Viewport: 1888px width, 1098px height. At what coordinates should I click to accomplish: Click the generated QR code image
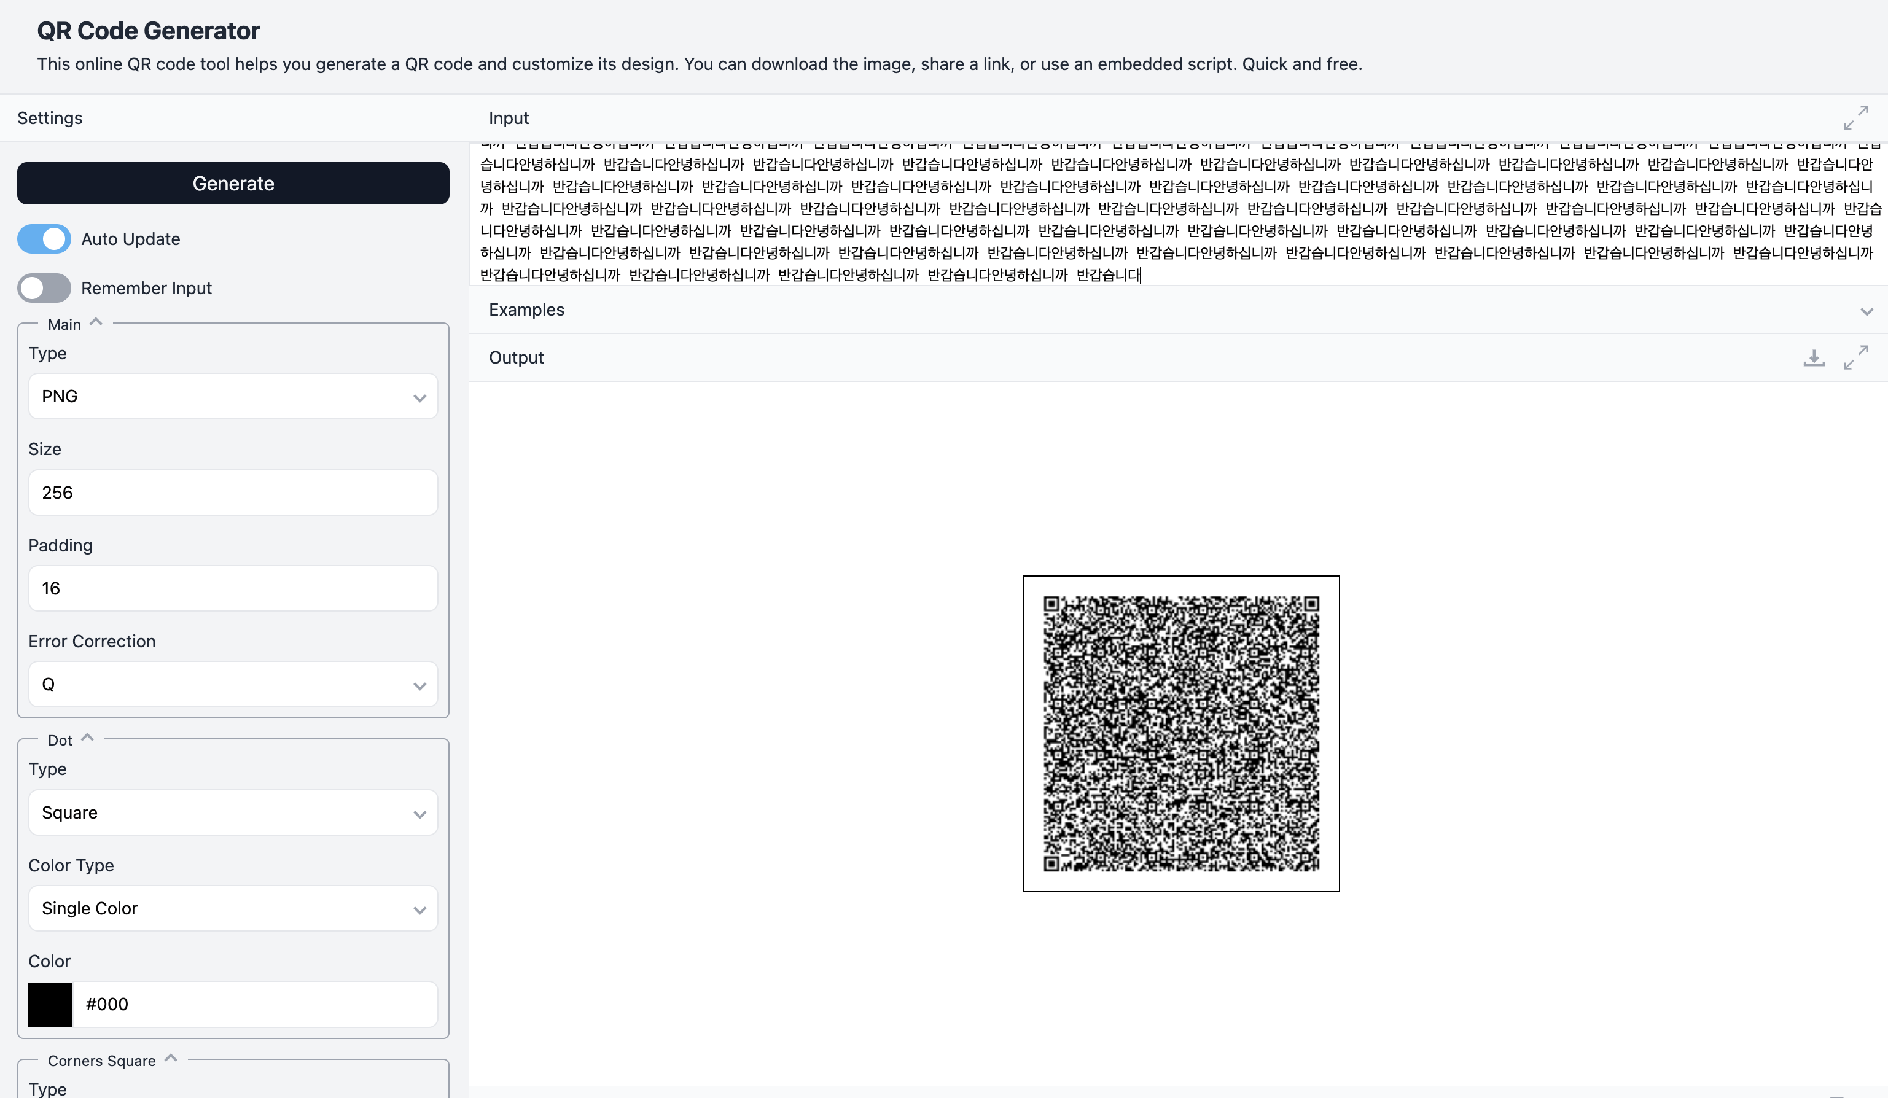pos(1180,733)
